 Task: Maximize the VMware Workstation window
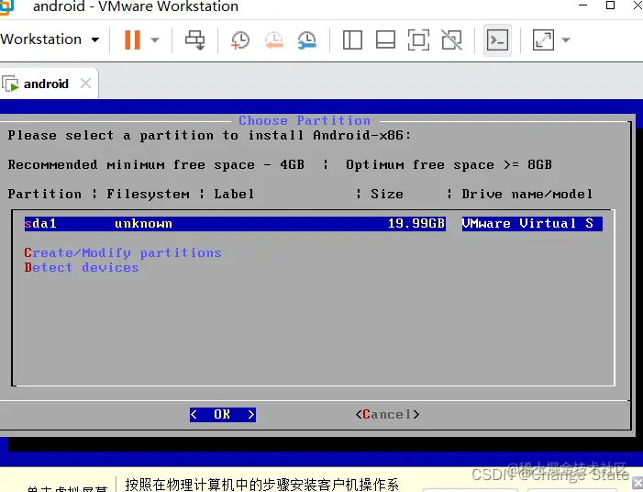(610, 6)
